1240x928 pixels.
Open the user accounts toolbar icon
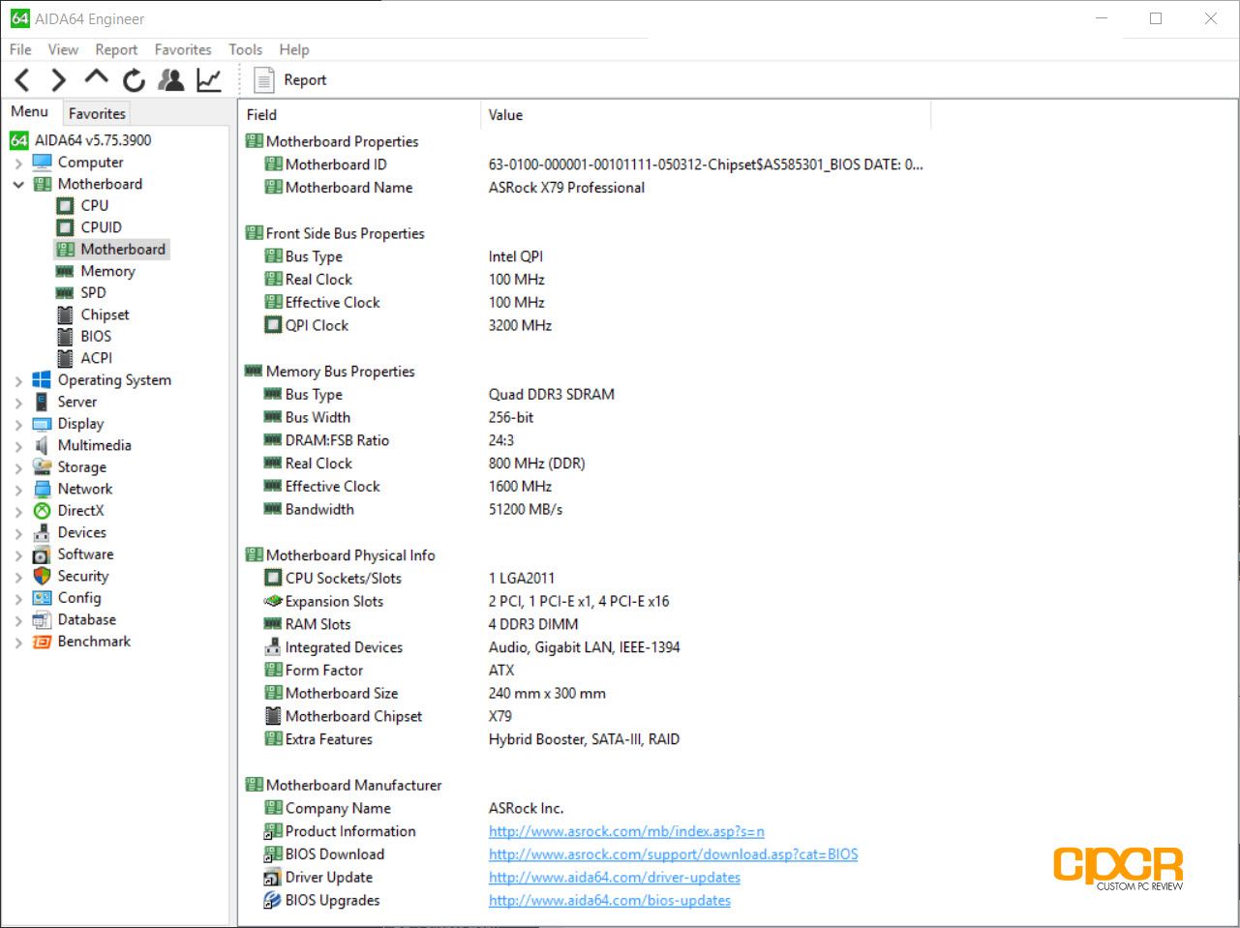[171, 80]
